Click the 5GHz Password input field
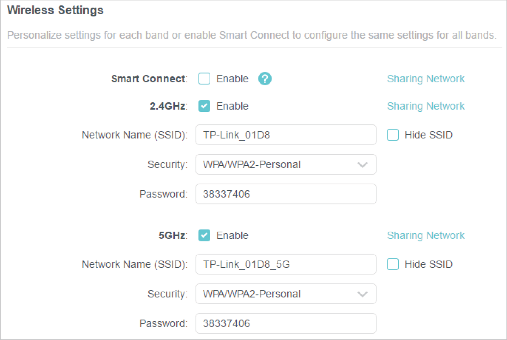 coord(286,324)
